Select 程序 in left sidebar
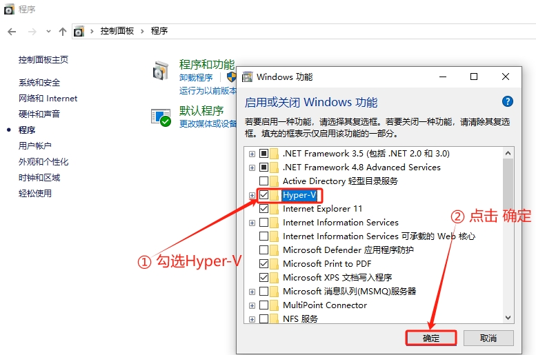Viewport: 536px width, 355px height. (27, 130)
